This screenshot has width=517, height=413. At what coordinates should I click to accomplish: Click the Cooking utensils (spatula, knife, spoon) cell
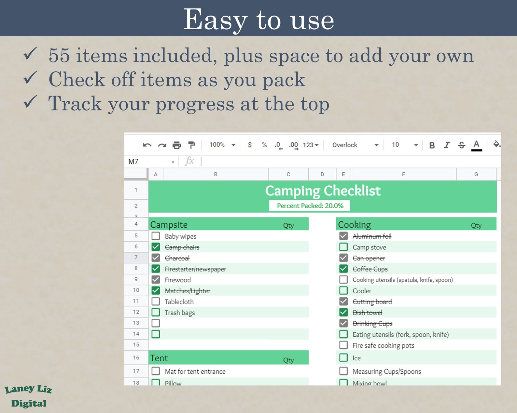point(403,280)
